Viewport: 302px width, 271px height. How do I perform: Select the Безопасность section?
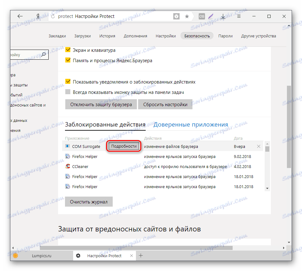[x=197, y=36]
